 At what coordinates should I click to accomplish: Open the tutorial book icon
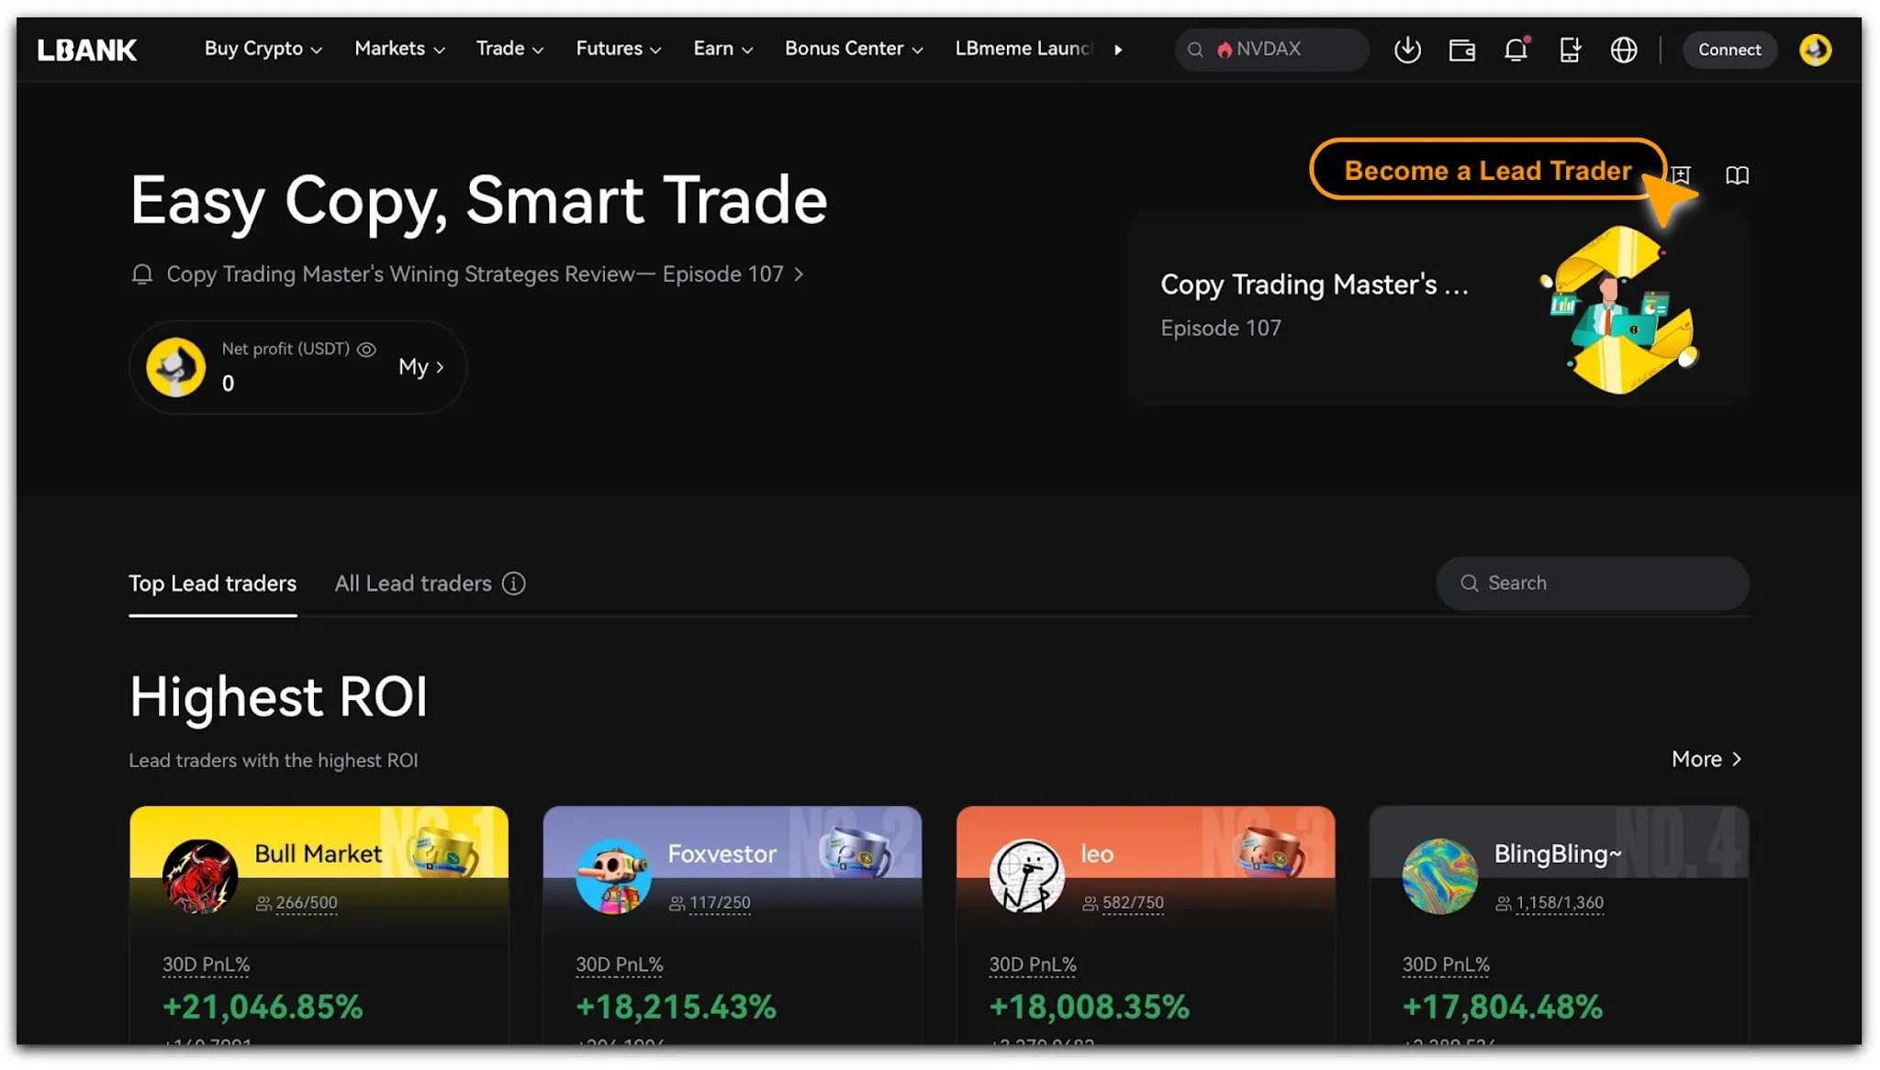[x=1737, y=175]
